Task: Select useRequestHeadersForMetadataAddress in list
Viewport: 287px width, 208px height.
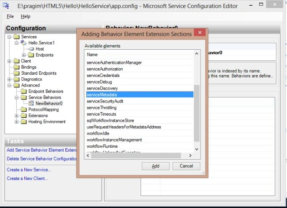Action: (x=140, y=127)
